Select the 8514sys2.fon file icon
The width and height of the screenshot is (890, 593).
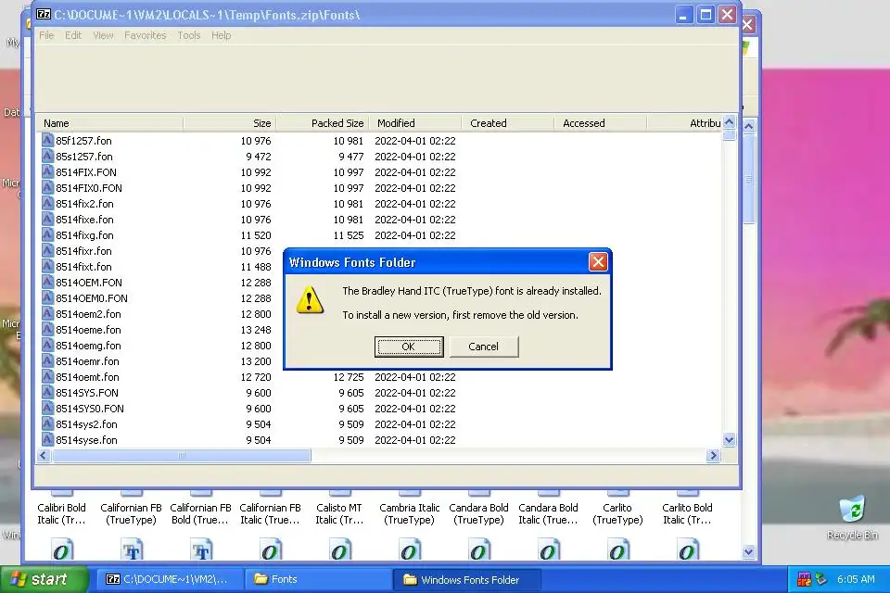pyautogui.click(x=47, y=423)
